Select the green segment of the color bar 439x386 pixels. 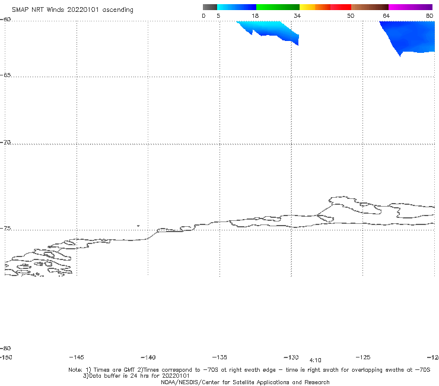[x=278, y=7]
